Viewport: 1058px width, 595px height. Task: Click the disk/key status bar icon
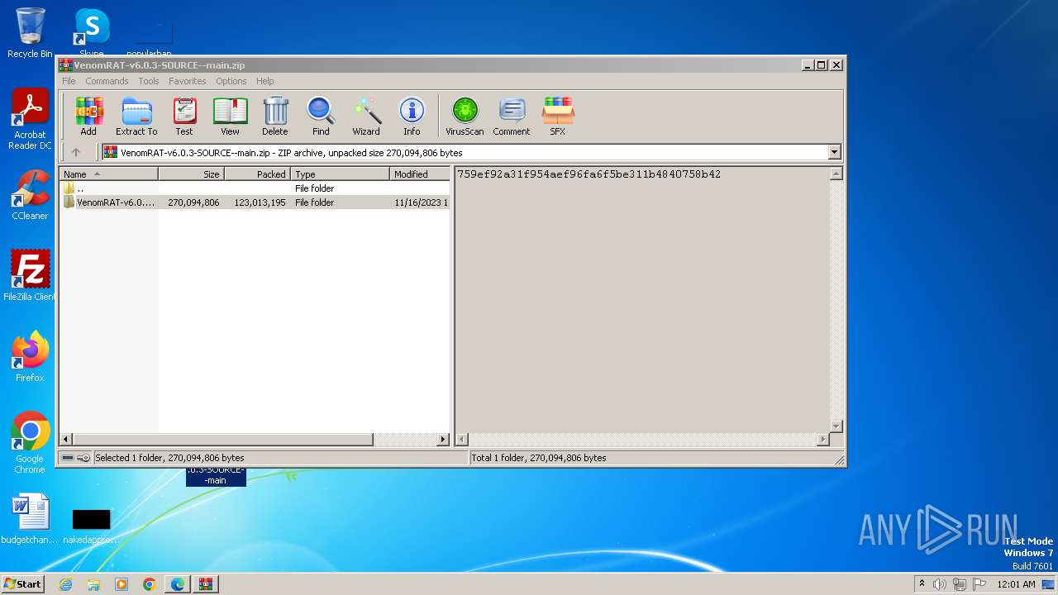tap(76, 458)
